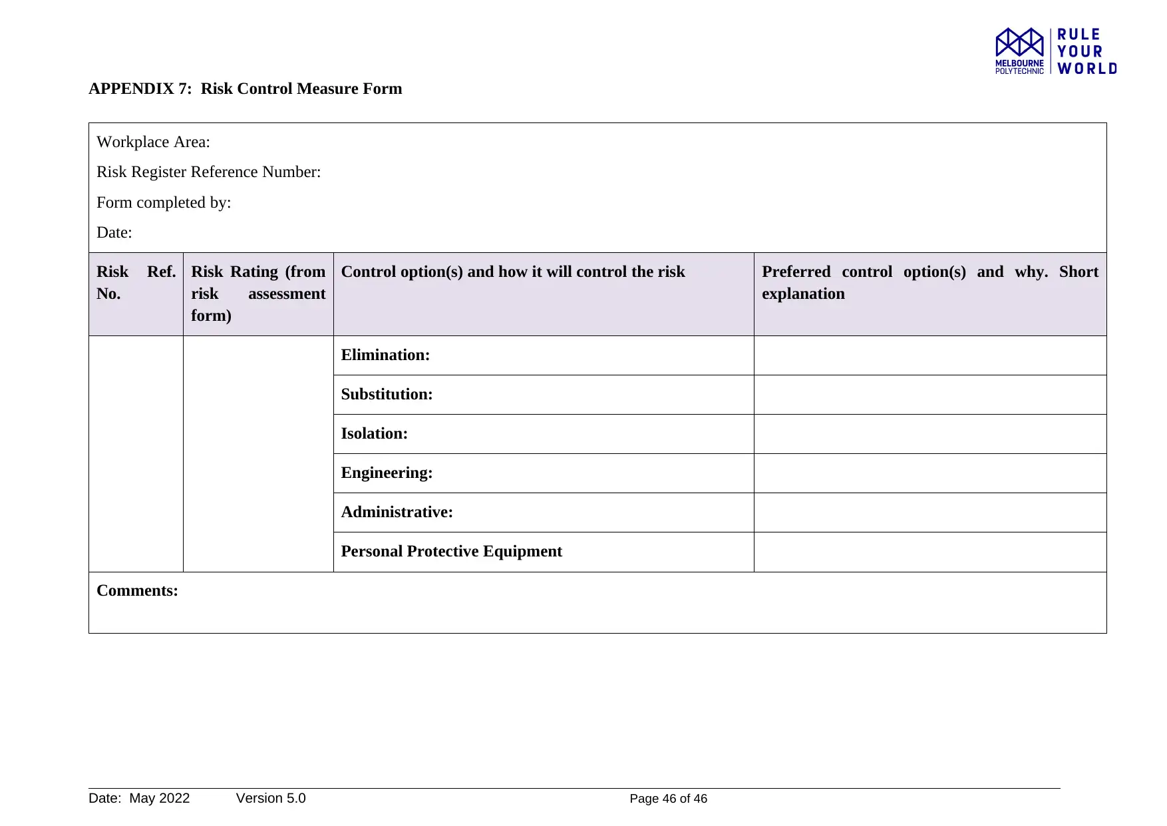Viewport: 1167px width, 826px height.
Task: Click the 'Risk Register Reference Number:' line
Action: (209, 172)
